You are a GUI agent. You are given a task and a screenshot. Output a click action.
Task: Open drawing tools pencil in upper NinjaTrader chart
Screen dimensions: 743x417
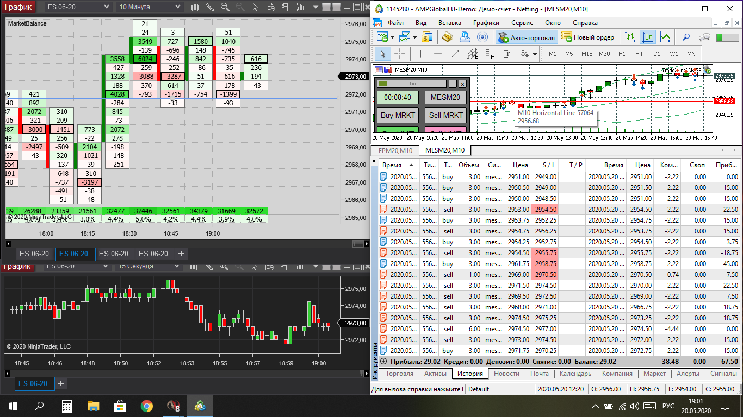point(210,8)
